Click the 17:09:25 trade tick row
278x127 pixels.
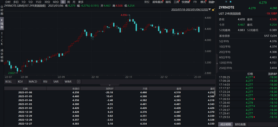248,77
